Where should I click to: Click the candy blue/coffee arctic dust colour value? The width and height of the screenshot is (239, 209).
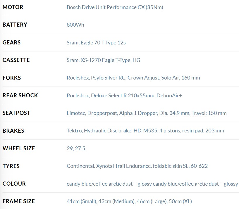click(x=152, y=184)
